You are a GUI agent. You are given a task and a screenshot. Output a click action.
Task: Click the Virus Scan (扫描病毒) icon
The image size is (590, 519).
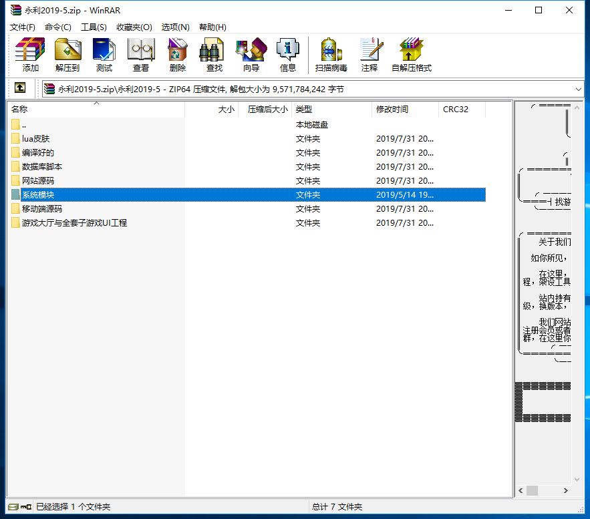(331, 55)
